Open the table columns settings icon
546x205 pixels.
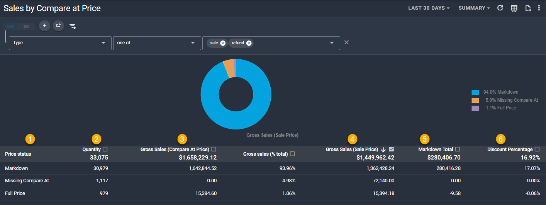[514, 8]
